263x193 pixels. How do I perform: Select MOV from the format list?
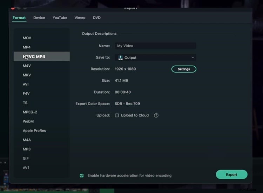(27, 38)
